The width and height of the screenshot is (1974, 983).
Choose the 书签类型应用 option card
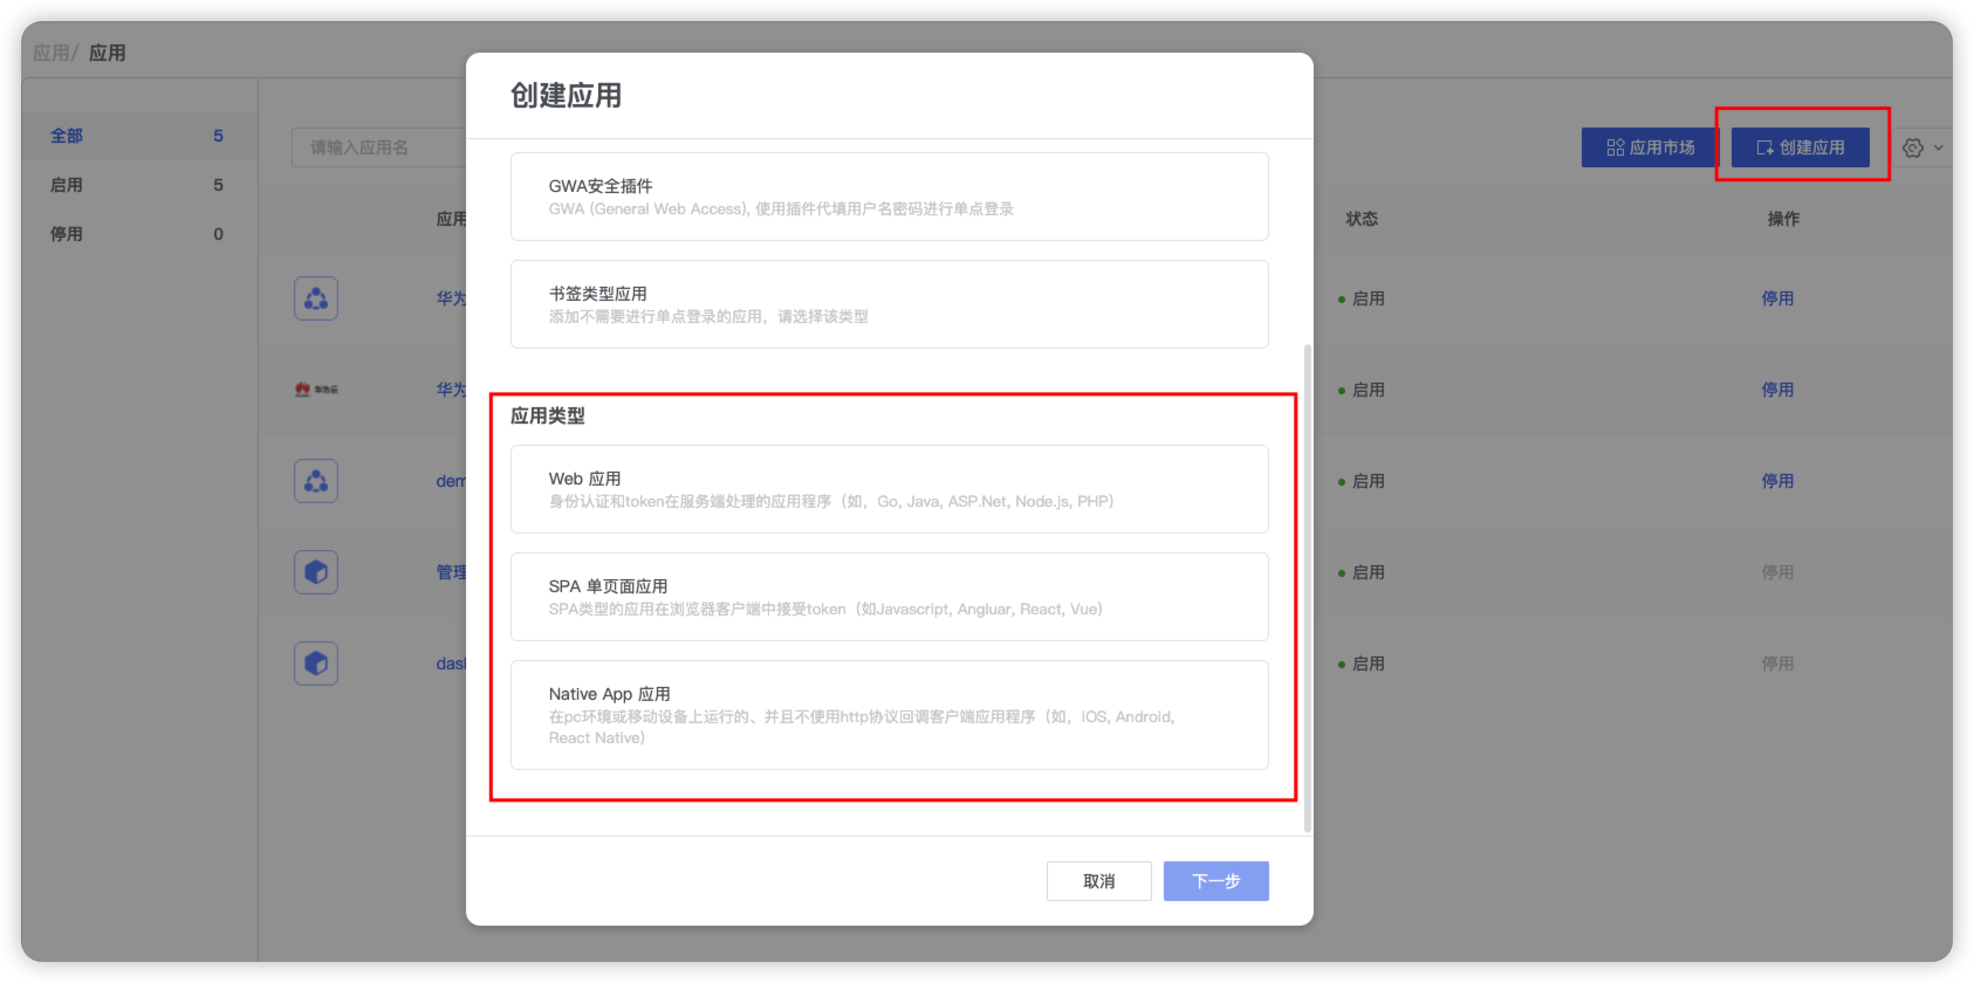pyautogui.click(x=889, y=304)
